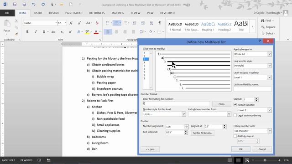Viewport: 292px width, 164px height.
Task: Click the formatting for number field
Action: click(177, 103)
